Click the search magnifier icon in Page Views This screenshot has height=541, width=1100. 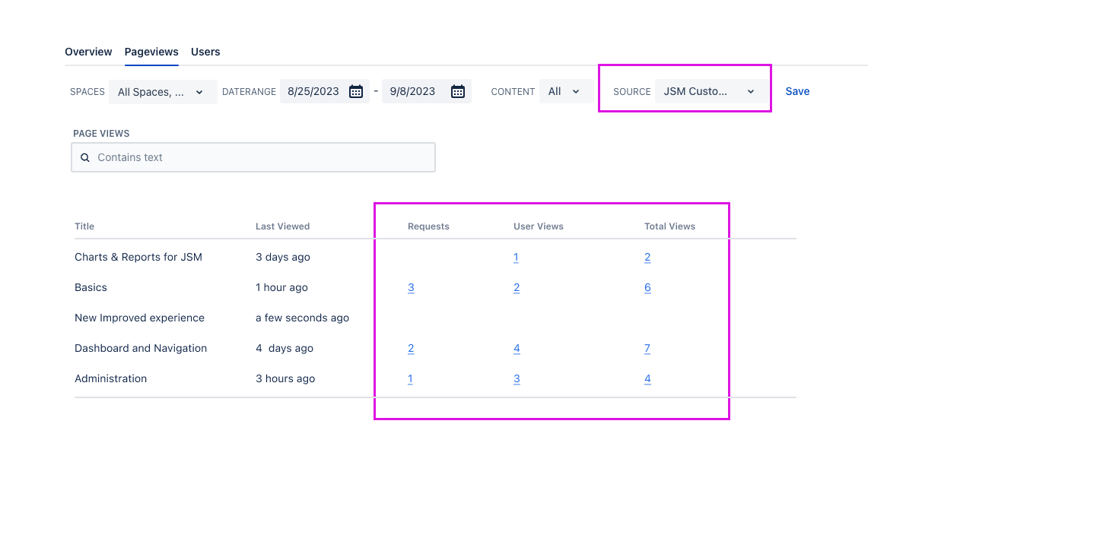coord(85,158)
